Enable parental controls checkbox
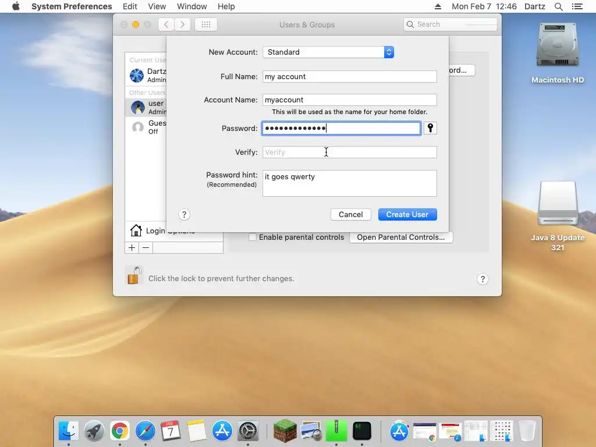The width and height of the screenshot is (596, 447). pyautogui.click(x=253, y=237)
